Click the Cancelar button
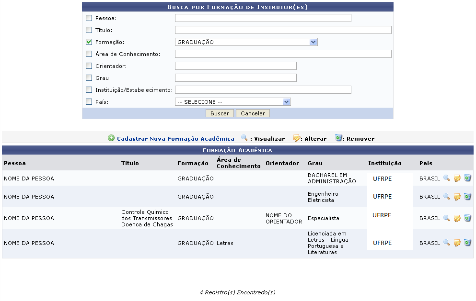Viewport: 476px width, 301px height. pos(253,113)
